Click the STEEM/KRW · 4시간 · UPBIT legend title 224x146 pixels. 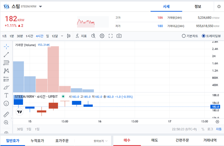[x=36, y=97]
